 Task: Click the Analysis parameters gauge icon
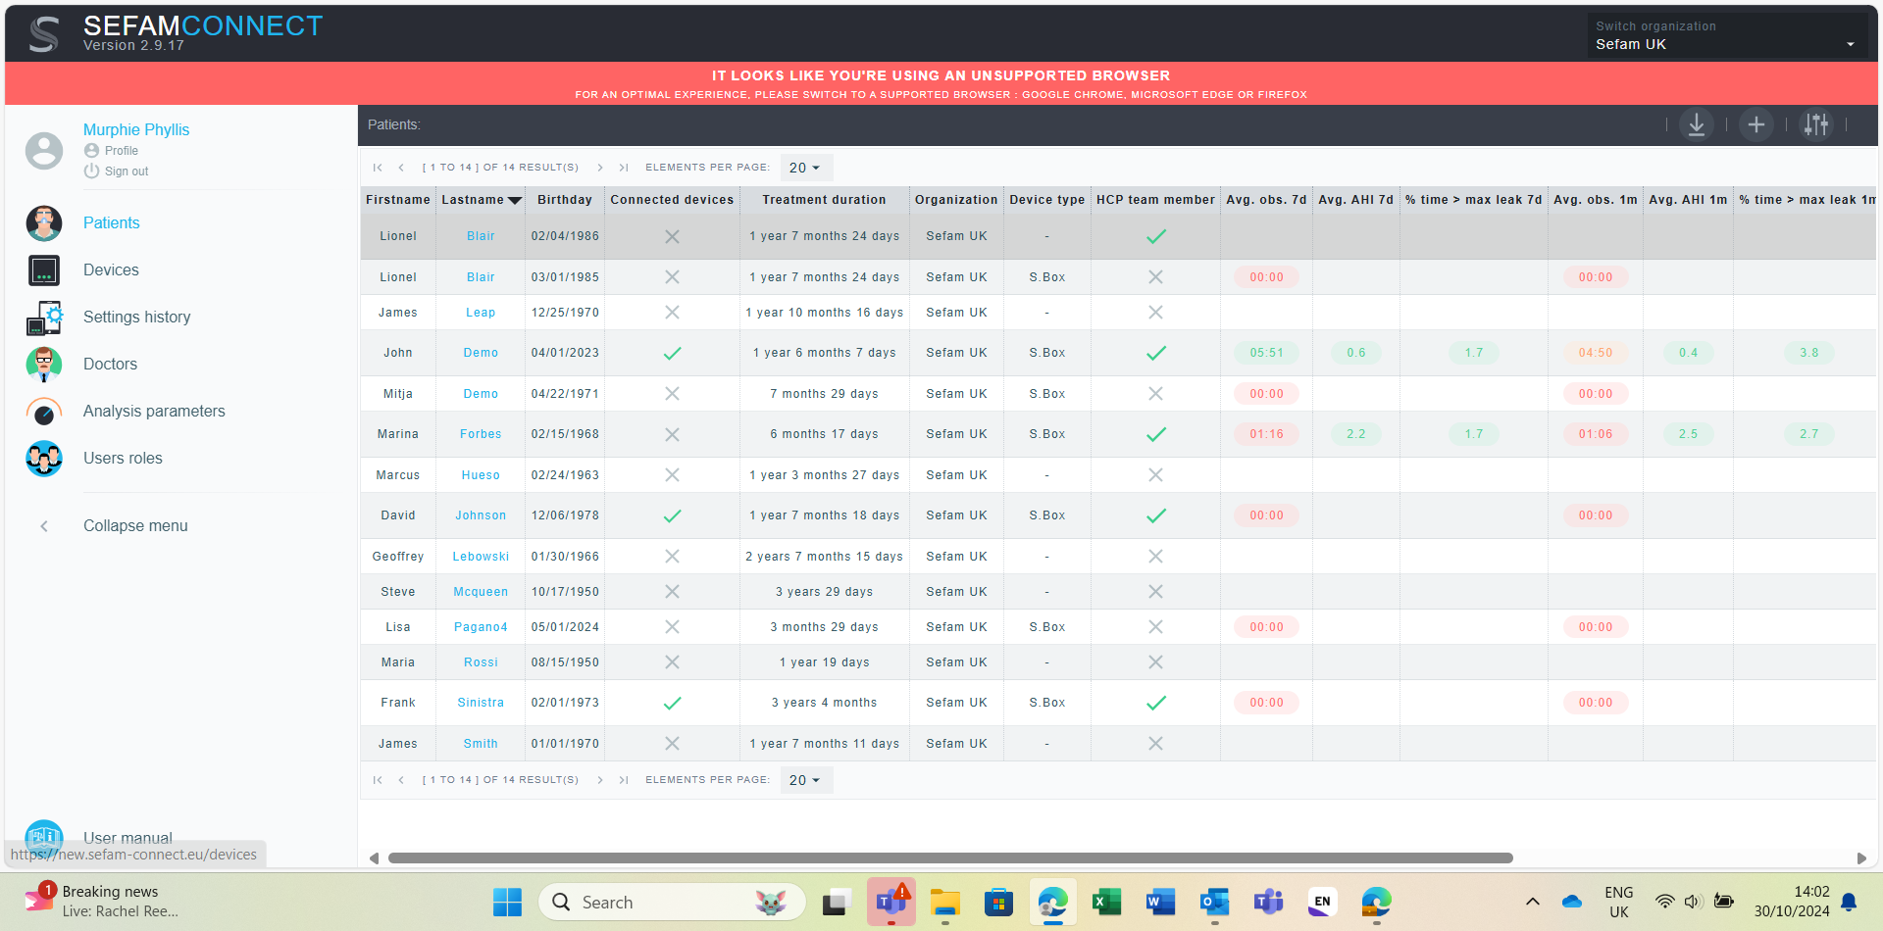coord(44,412)
